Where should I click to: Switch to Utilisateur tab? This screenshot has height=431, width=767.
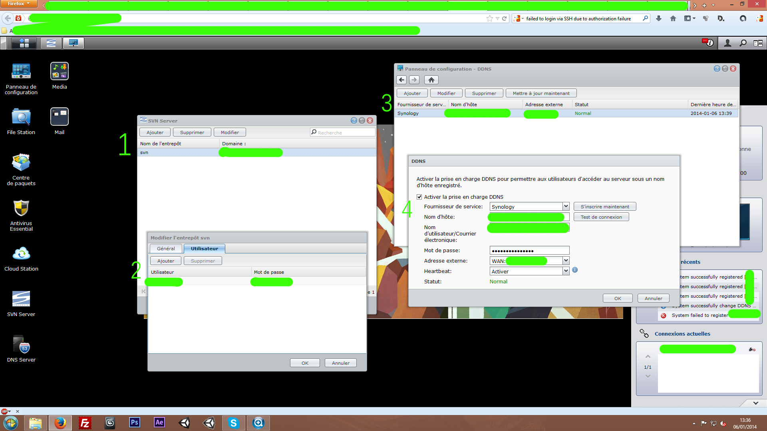tap(205, 249)
